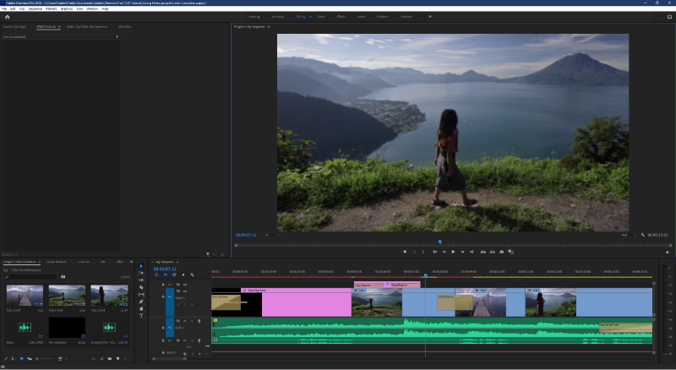The height and width of the screenshot is (370, 676).
Task: Select the Type tool
Action: pyautogui.click(x=141, y=315)
